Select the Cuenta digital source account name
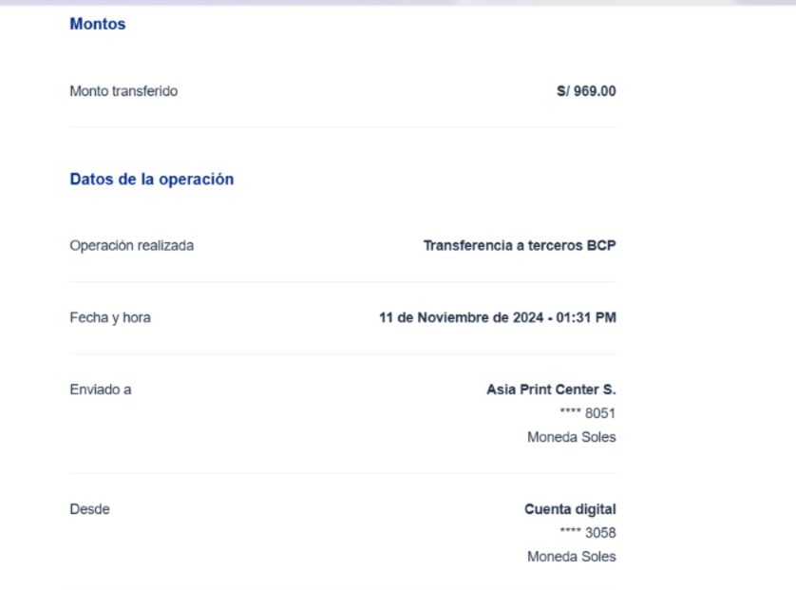Screen dimensions: 796x590 tap(570, 509)
